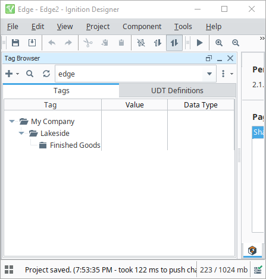Start preview mode with play button
266x279 pixels.
tap(199, 43)
